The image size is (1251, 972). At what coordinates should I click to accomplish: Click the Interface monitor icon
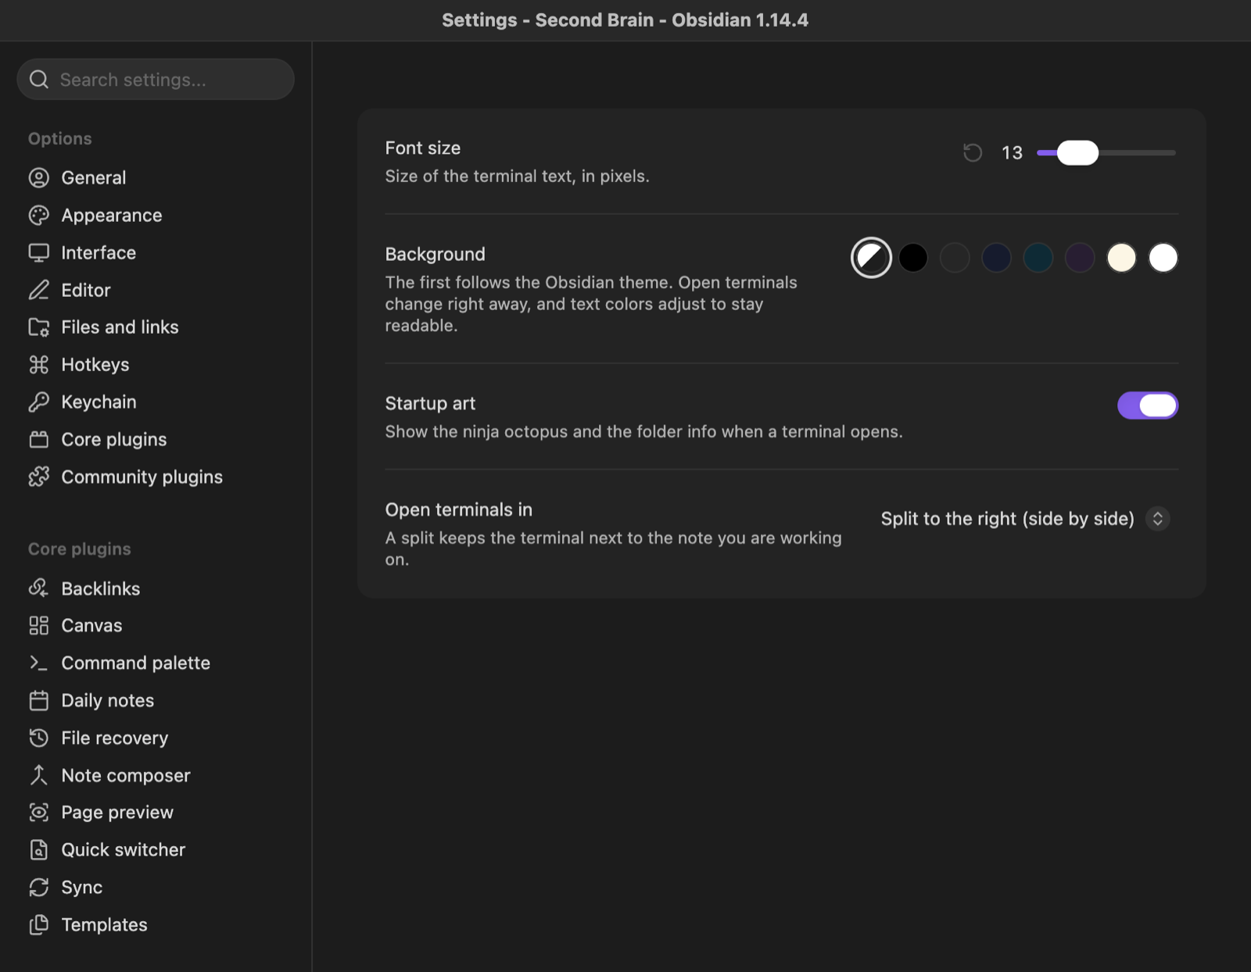[38, 253]
